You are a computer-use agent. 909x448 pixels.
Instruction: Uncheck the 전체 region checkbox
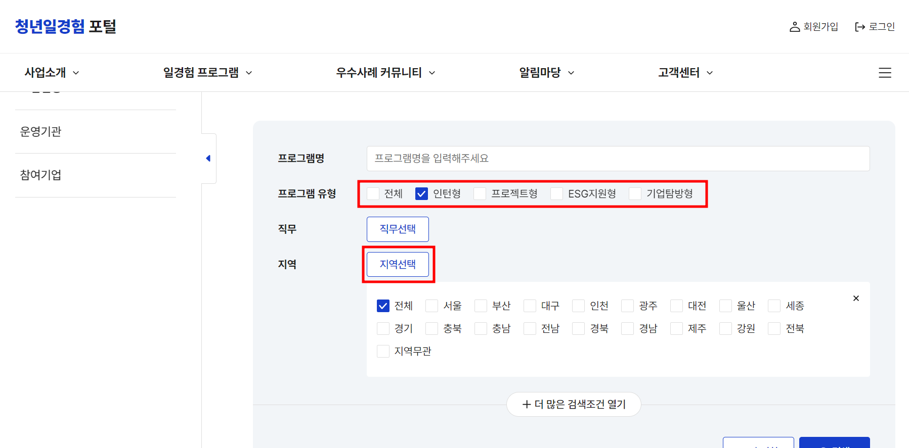pyautogui.click(x=383, y=306)
